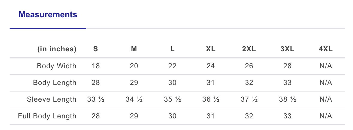
Task: Click Sleeve Length value 35 ½ for L
Action: click(x=172, y=99)
